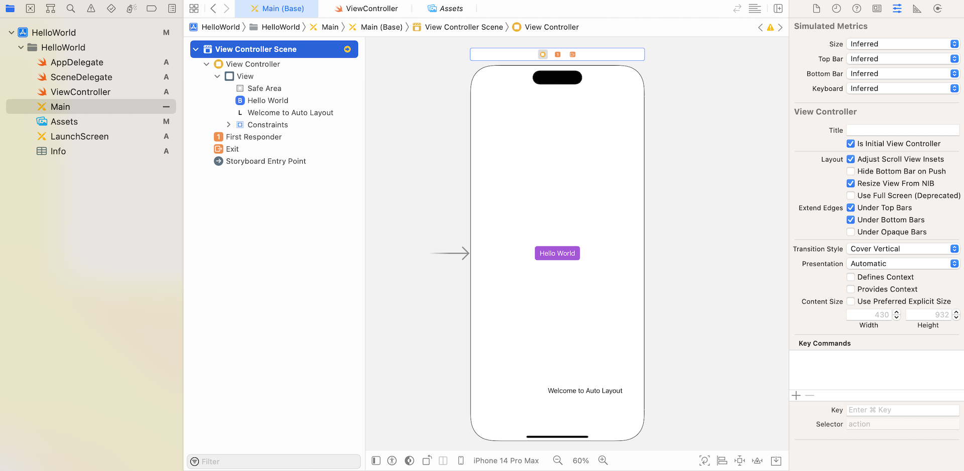Open the Presentation dropdown
Image resolution: width=964 pixels, height=471 pixels.
point(903,264)
